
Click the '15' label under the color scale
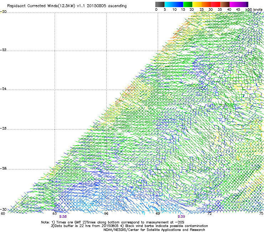[x=183, y=10]
